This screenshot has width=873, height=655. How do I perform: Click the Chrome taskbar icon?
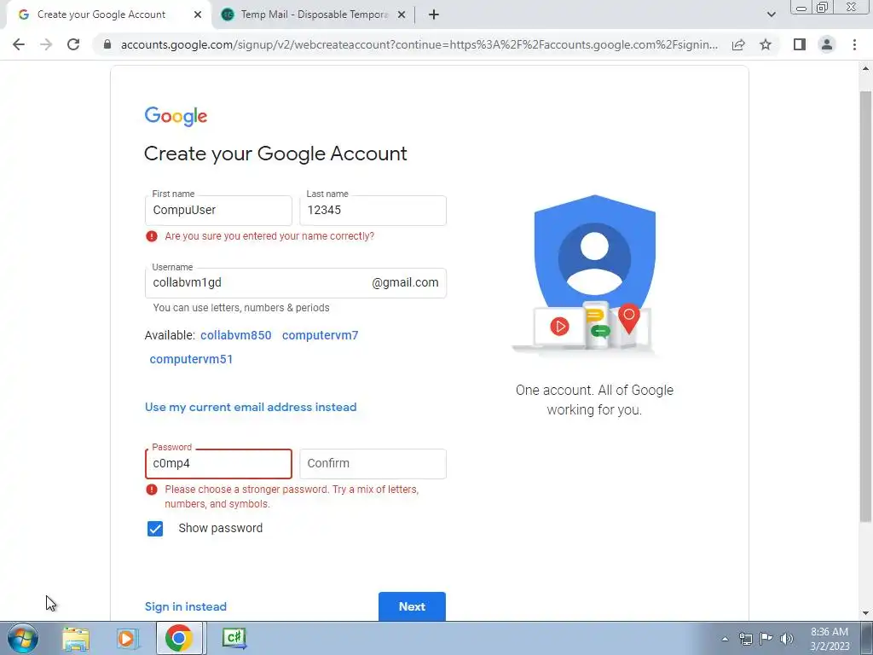pos(179,638)
